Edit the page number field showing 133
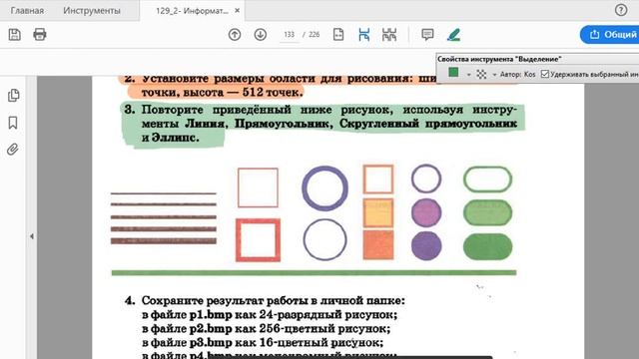 click(289, 35)
